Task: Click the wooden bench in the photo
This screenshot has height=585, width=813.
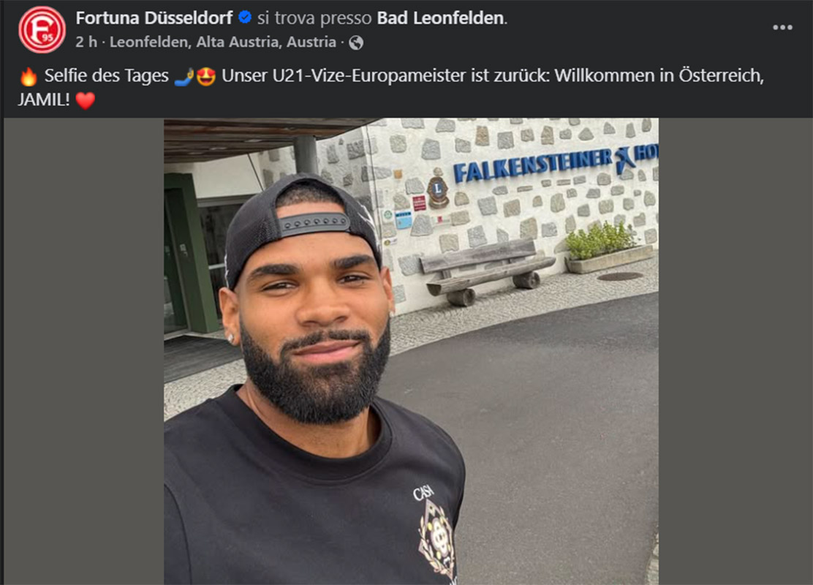Action: (x=488, y=272)
